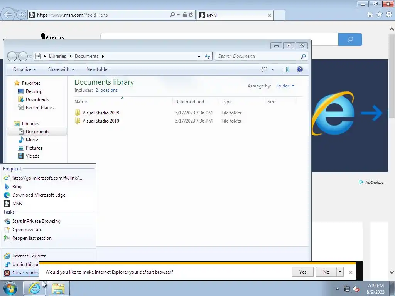Open MSN from Frequent jump list

[x=48, y=203]
